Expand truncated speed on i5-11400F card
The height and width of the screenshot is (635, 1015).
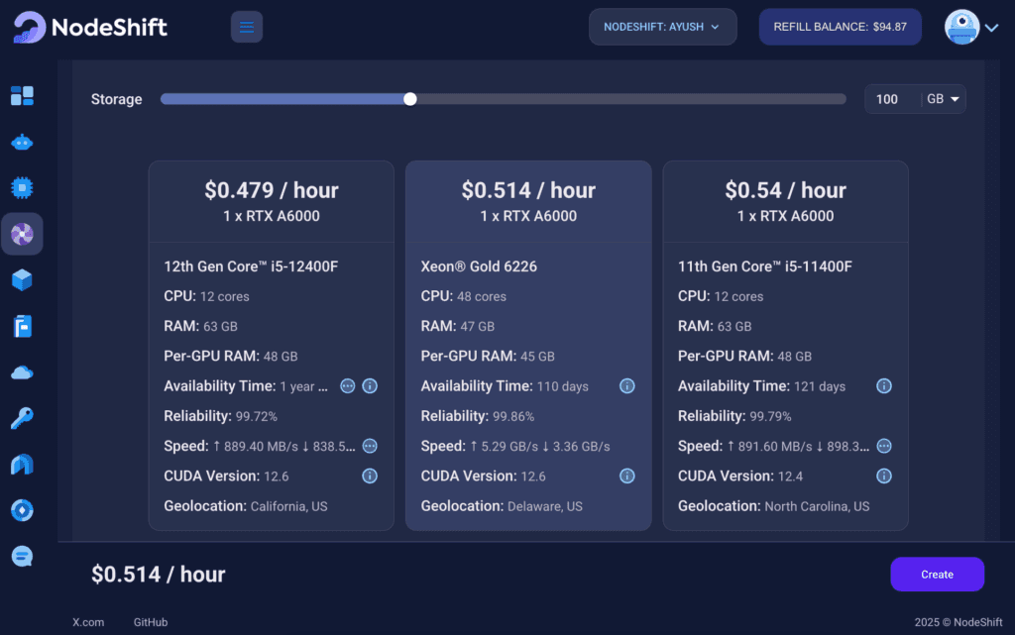[x=884, y=446]
